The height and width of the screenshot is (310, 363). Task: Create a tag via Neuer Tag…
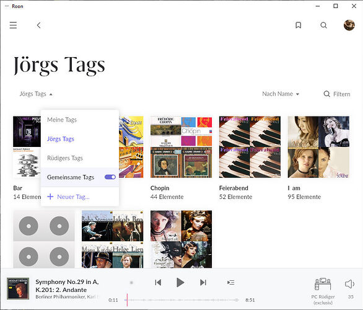68,197
